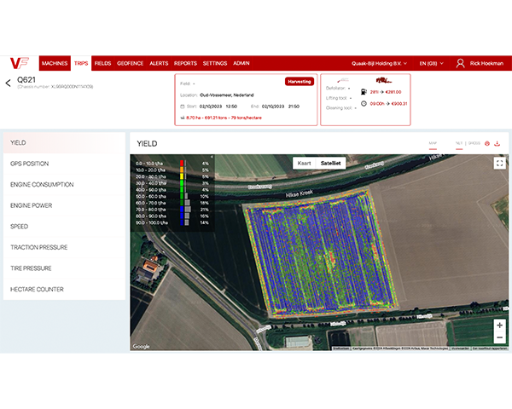Click the Lifting tool label
Viewport: 512px width, 409px height.
[336, 98]
